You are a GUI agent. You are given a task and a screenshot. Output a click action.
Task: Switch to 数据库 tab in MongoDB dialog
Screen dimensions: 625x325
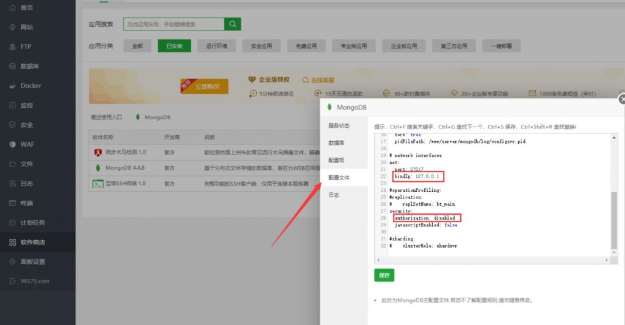click(344, 143)
